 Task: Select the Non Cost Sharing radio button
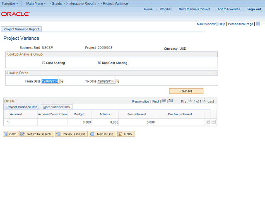99,63
